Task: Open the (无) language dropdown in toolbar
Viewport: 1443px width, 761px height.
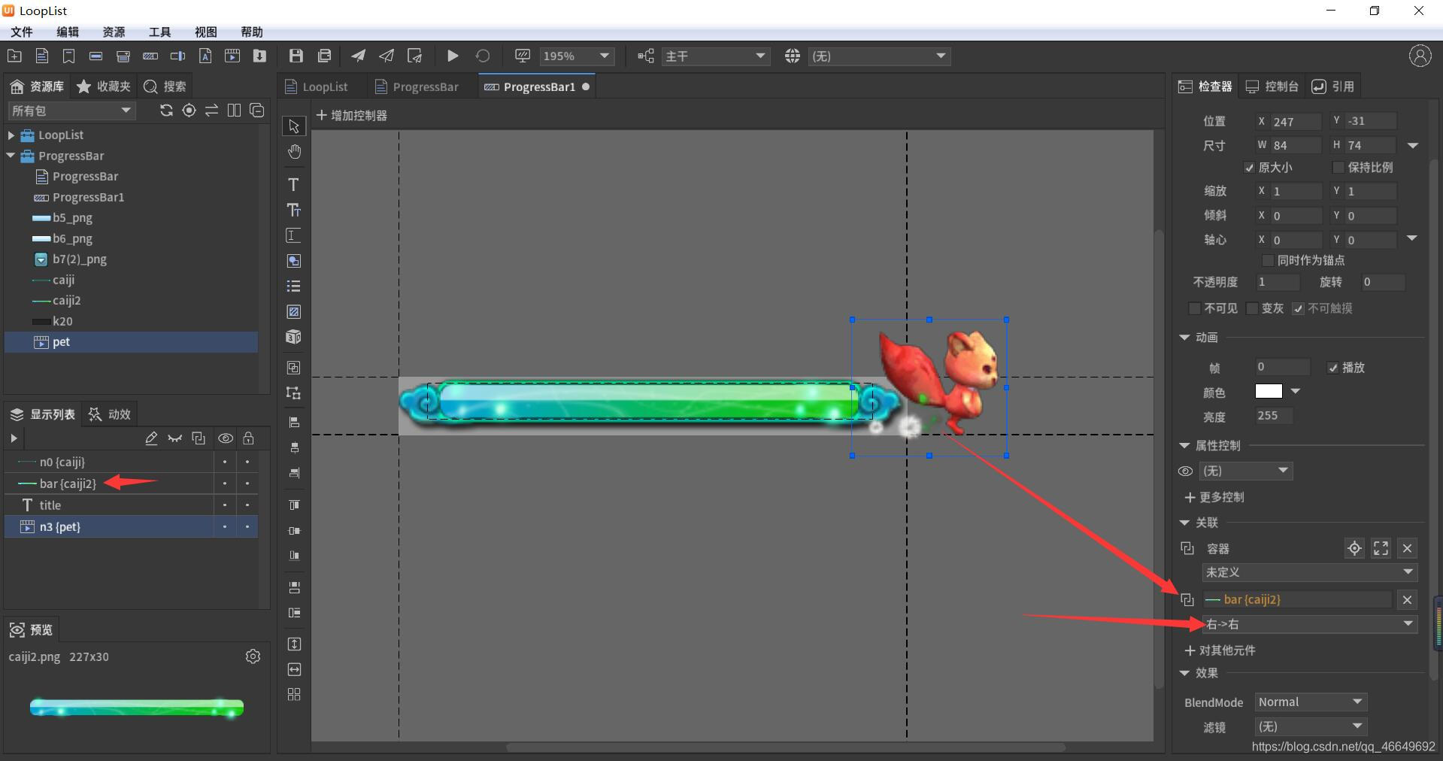Action: point(879,56)
